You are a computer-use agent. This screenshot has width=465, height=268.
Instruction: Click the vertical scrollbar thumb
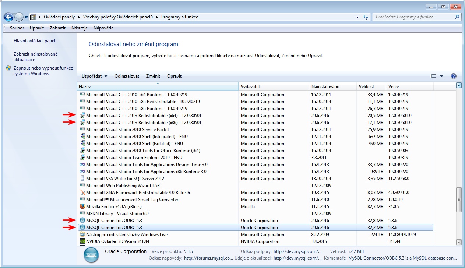click(459, 200)
